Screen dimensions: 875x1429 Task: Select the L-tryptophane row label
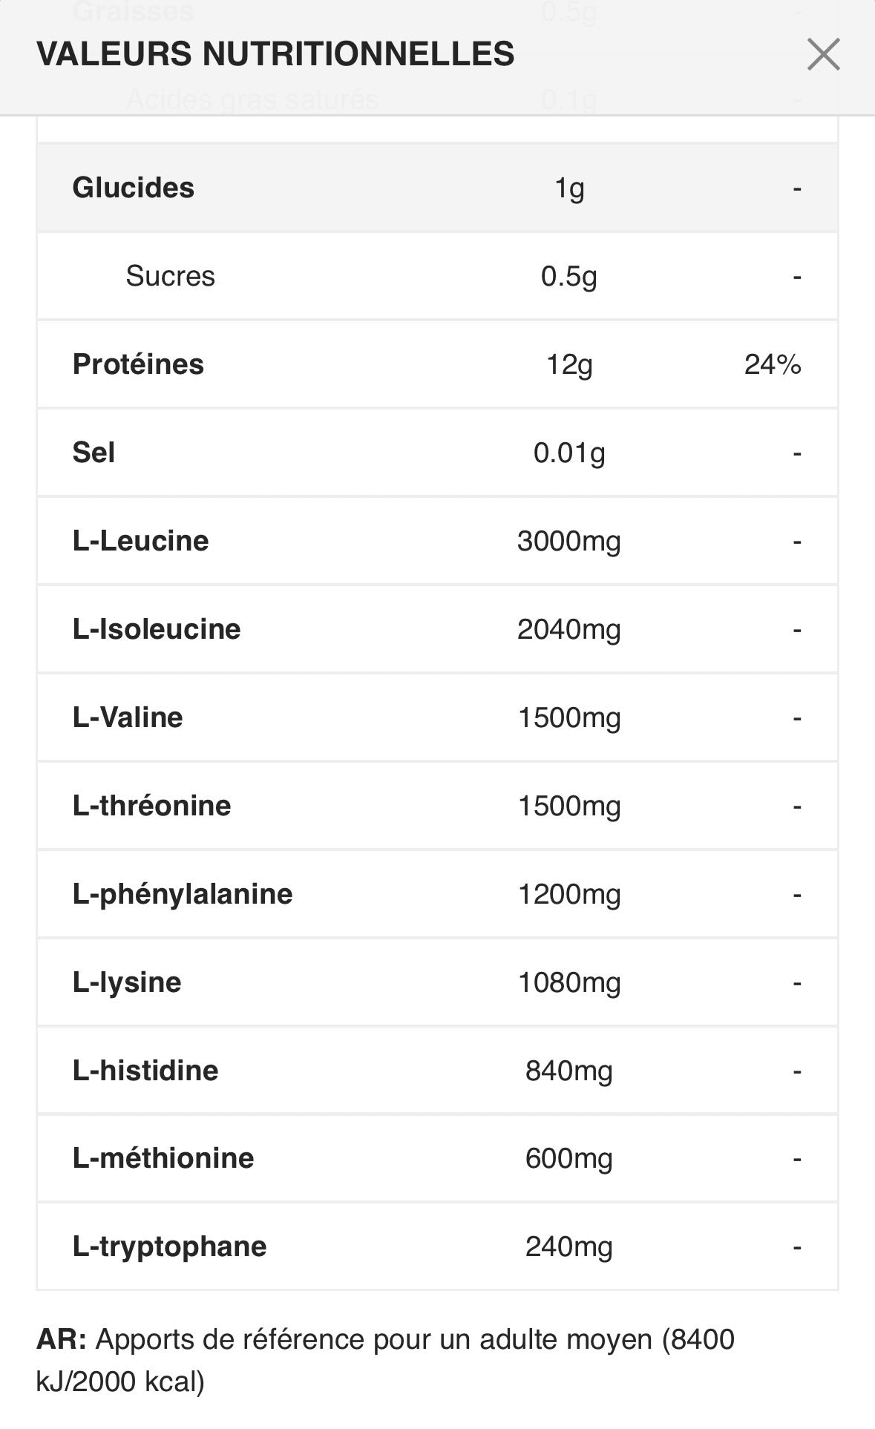pos(169,1246)
